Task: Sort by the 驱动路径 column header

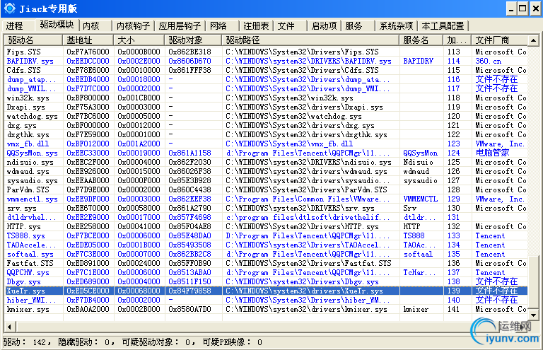Action: coord(310,40)
